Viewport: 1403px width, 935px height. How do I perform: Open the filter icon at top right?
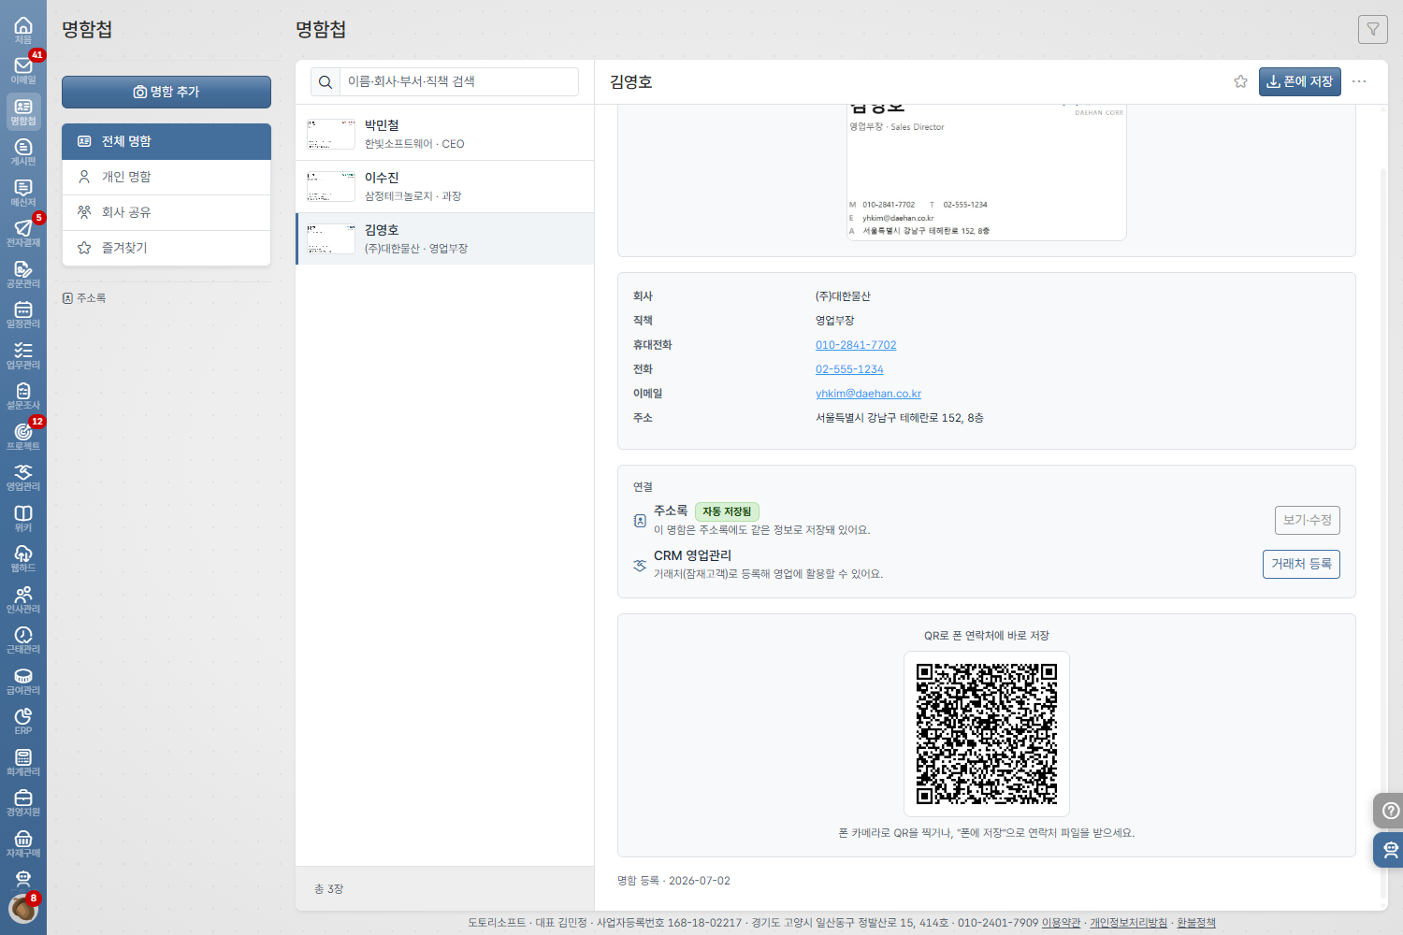1373,29
